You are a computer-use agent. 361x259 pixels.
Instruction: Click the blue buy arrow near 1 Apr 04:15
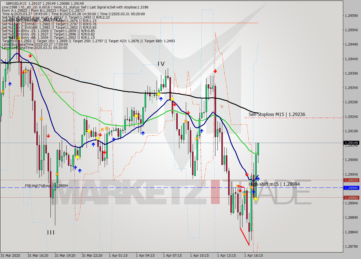click(143, 133)
